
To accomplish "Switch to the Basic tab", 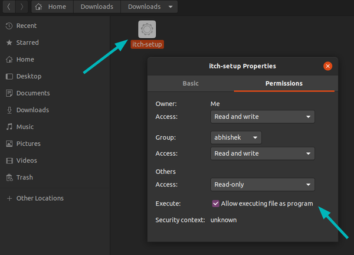I will point(191,83).
